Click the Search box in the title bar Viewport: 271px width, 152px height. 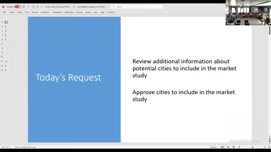[137, 7]
